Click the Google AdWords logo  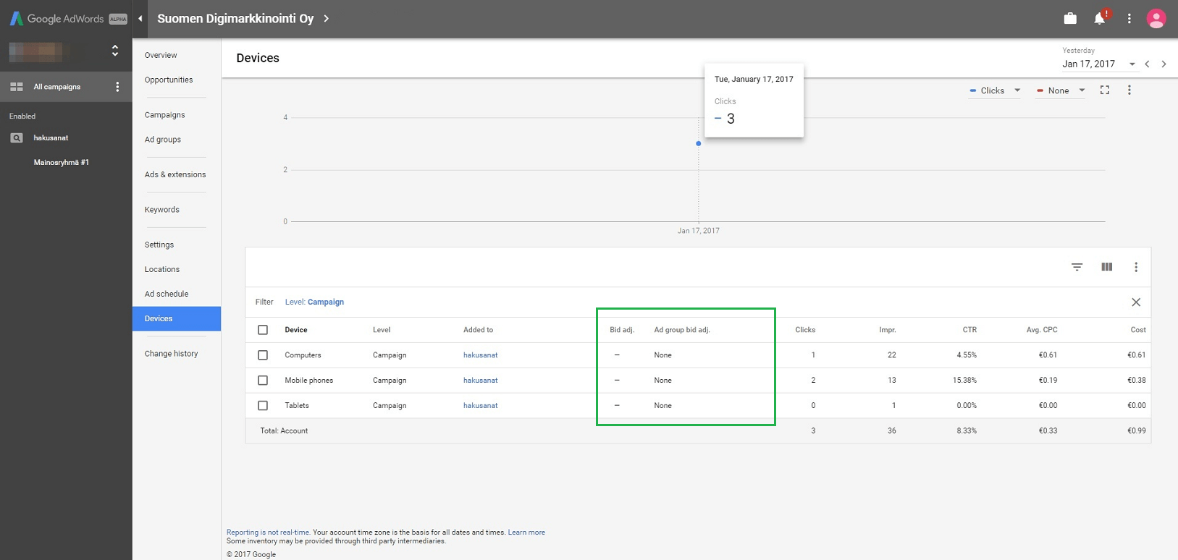(67, 19)
